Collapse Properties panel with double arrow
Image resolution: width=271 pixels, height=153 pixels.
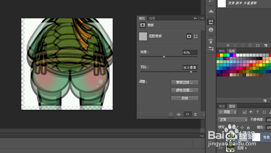coord(195,18)
